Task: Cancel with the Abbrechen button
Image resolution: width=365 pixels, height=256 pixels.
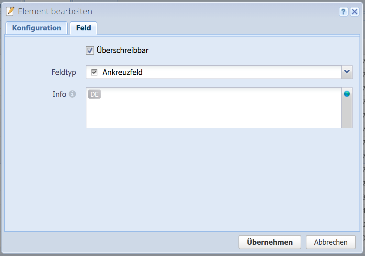Action: tap(330, 242)
